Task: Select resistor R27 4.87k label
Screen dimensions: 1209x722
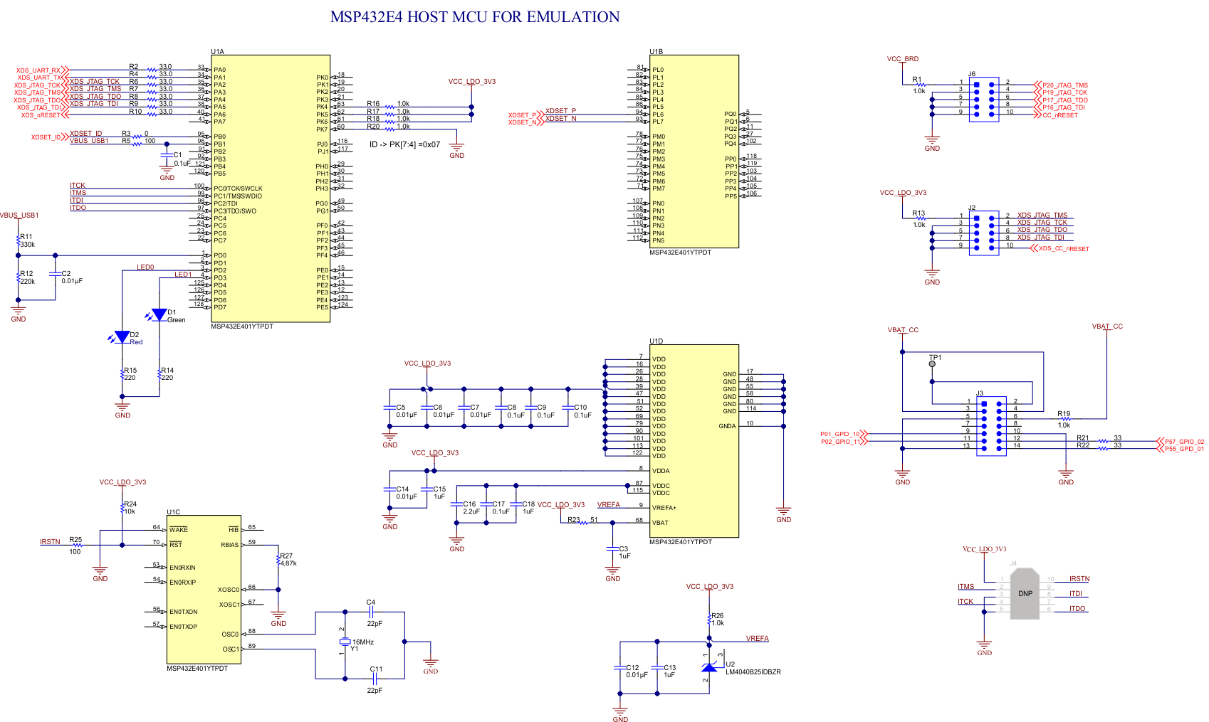Action: pos(288,559)
